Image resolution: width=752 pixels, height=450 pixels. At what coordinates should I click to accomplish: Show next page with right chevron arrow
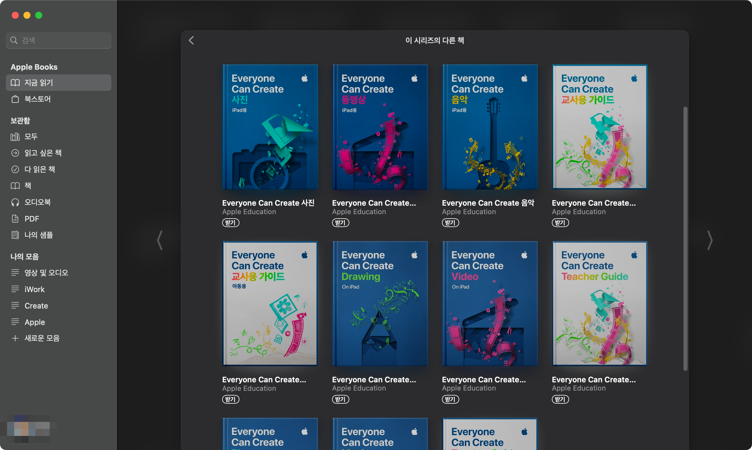pos(710,240)
